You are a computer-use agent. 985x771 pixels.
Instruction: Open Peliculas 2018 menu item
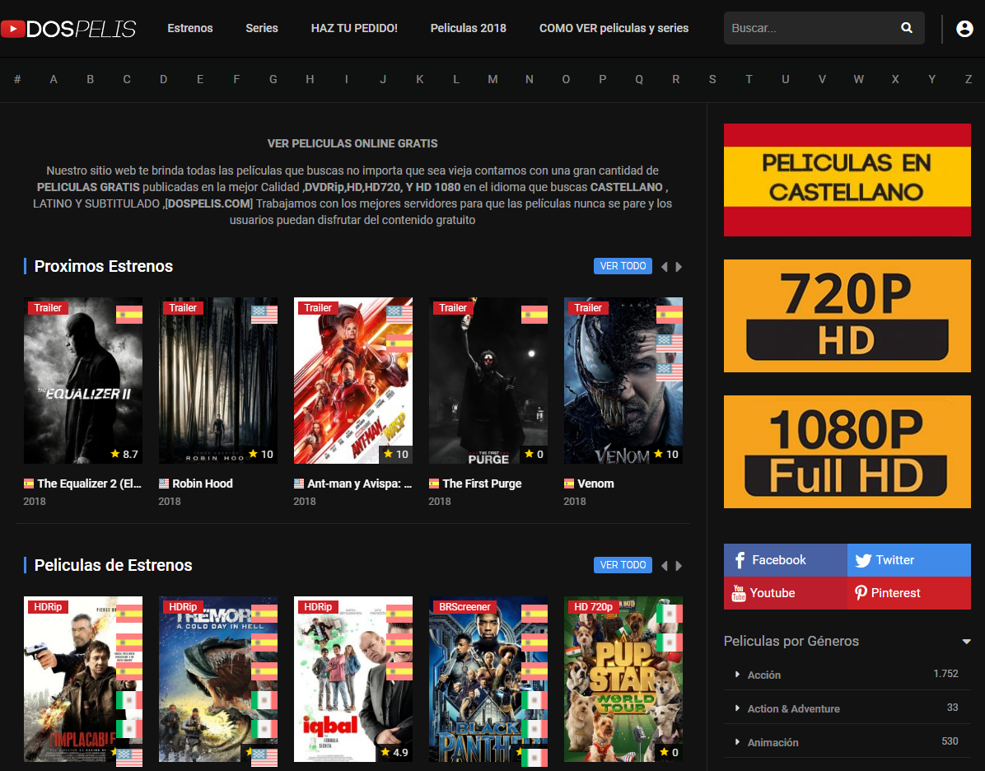pos(468,28)
